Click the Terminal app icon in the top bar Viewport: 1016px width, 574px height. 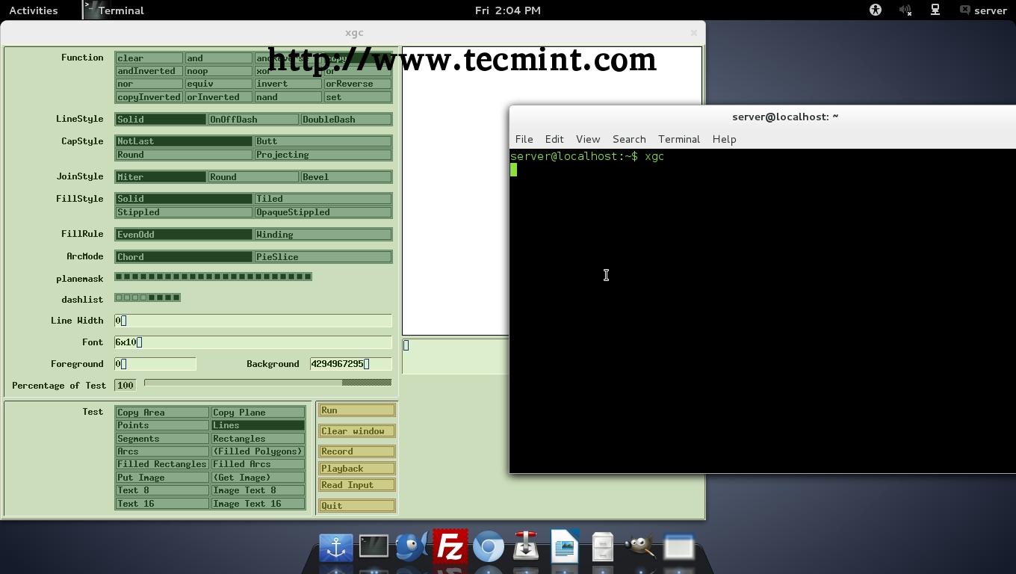click(x=90, y=10)
